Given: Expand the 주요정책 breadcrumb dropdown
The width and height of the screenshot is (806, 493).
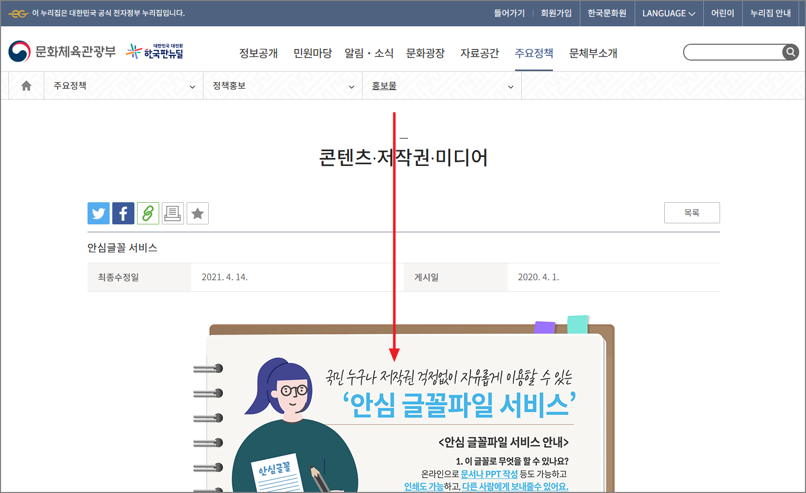Looking at the screenshot, I should point(123,86).
